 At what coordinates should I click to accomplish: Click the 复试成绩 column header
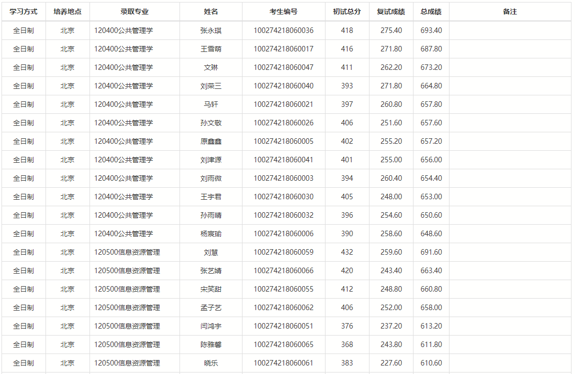[391, 11]
